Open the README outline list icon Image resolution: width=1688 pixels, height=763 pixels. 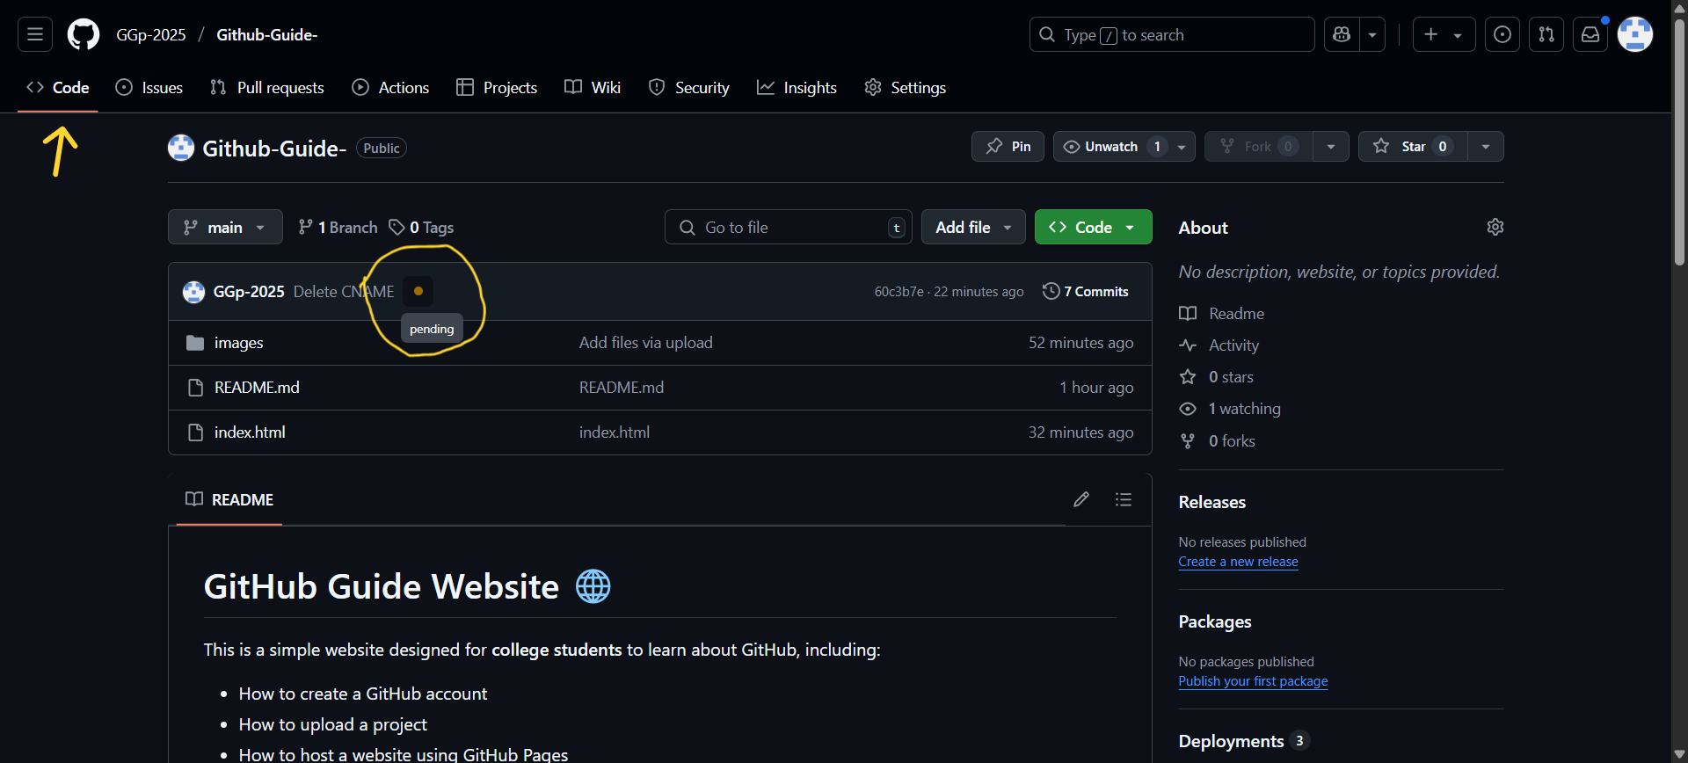(x=1124, y=499)
